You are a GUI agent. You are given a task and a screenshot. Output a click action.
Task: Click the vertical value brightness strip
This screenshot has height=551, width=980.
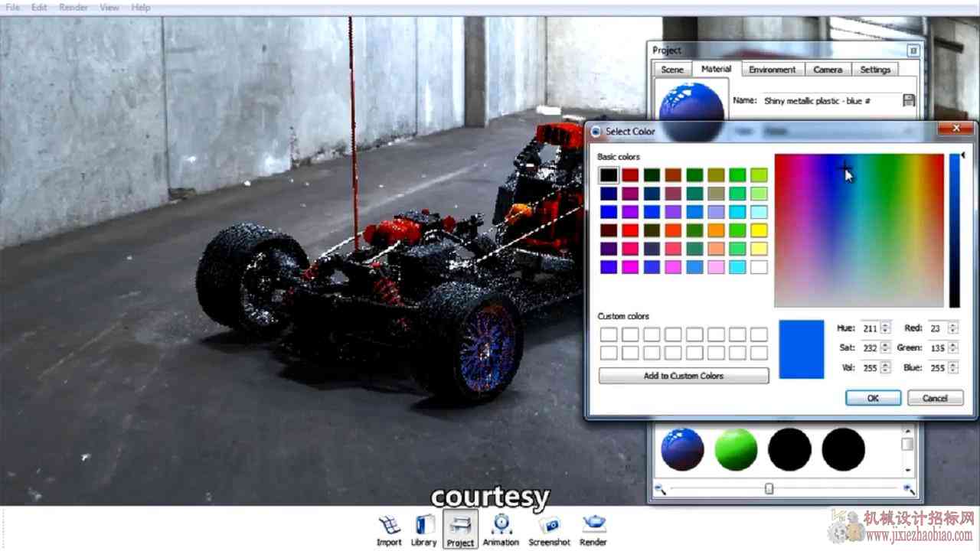tap(954, 230)
